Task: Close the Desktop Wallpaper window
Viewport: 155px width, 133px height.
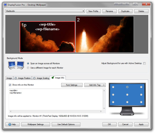Action: point(146,4)
